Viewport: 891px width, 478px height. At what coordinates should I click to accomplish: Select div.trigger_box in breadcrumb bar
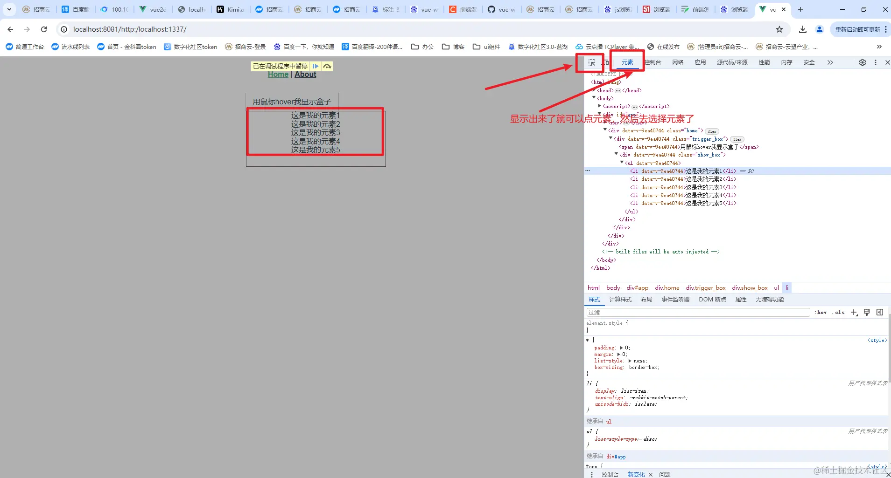pos(706,288)
